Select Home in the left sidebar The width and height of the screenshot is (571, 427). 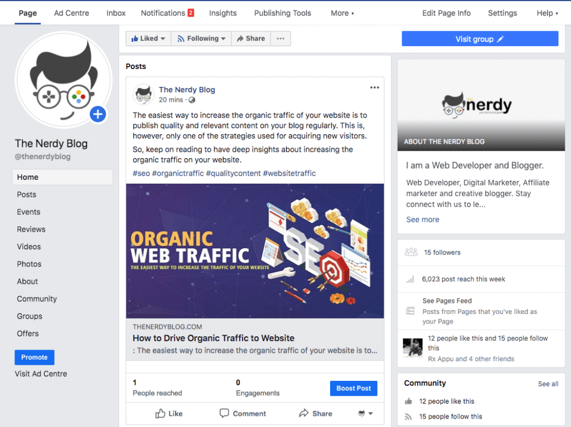pos(62,177)
